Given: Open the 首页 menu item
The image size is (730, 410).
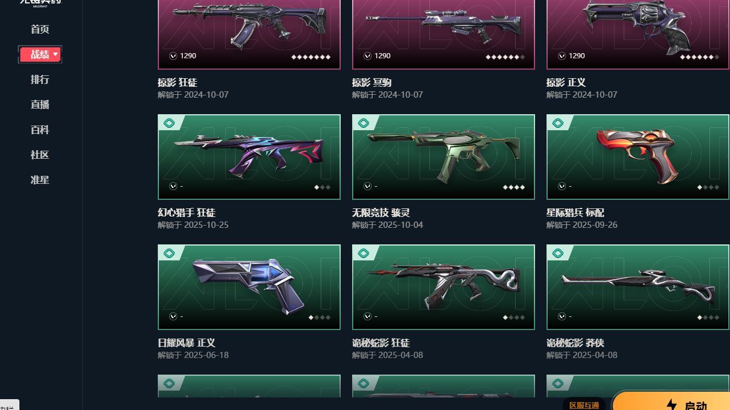Looking at the screenshot, I should click(x=40, y=29).
